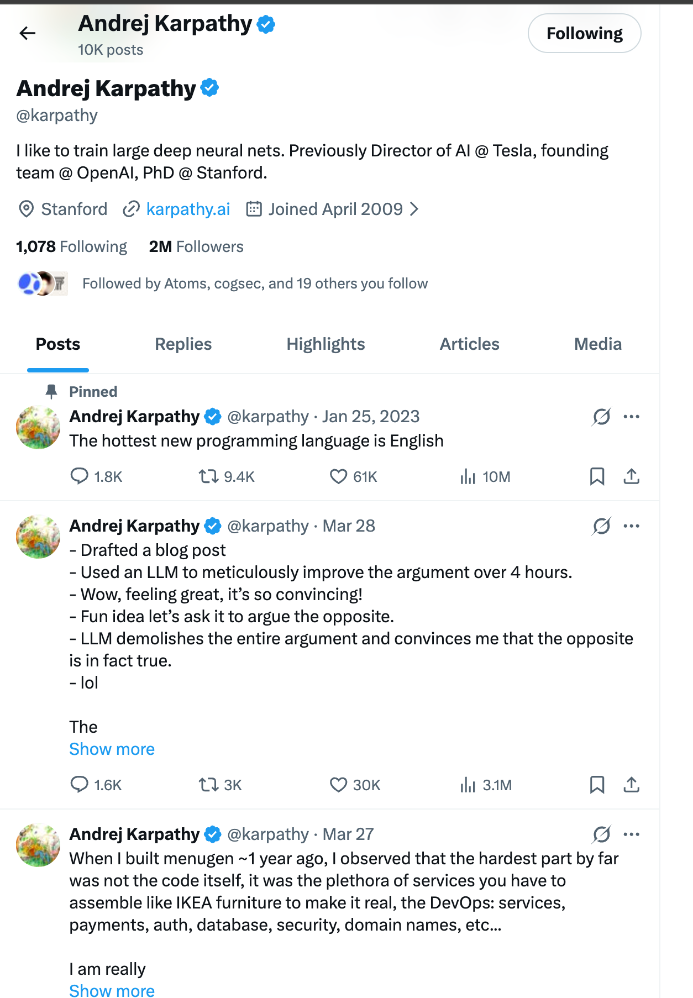Click the back arrow icon

pyautogui.click(x=27, y=34)
